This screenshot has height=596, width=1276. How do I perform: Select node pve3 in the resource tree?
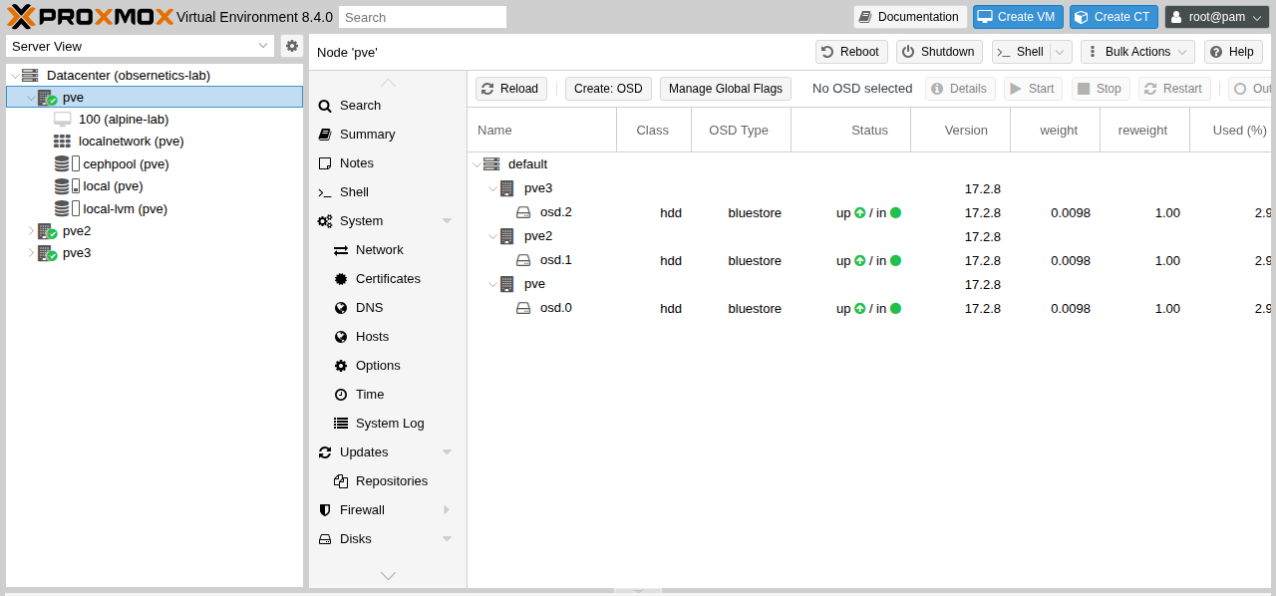coord(77,252)
